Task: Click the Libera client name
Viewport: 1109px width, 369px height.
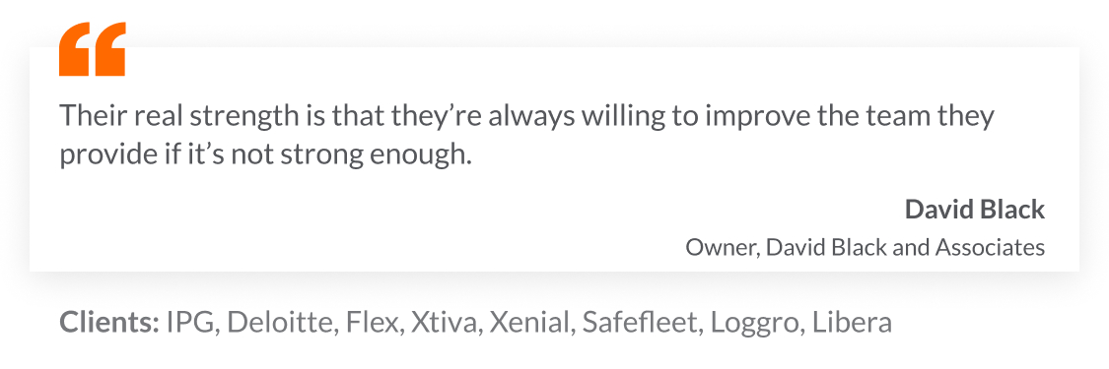Action: click(853, 323)
